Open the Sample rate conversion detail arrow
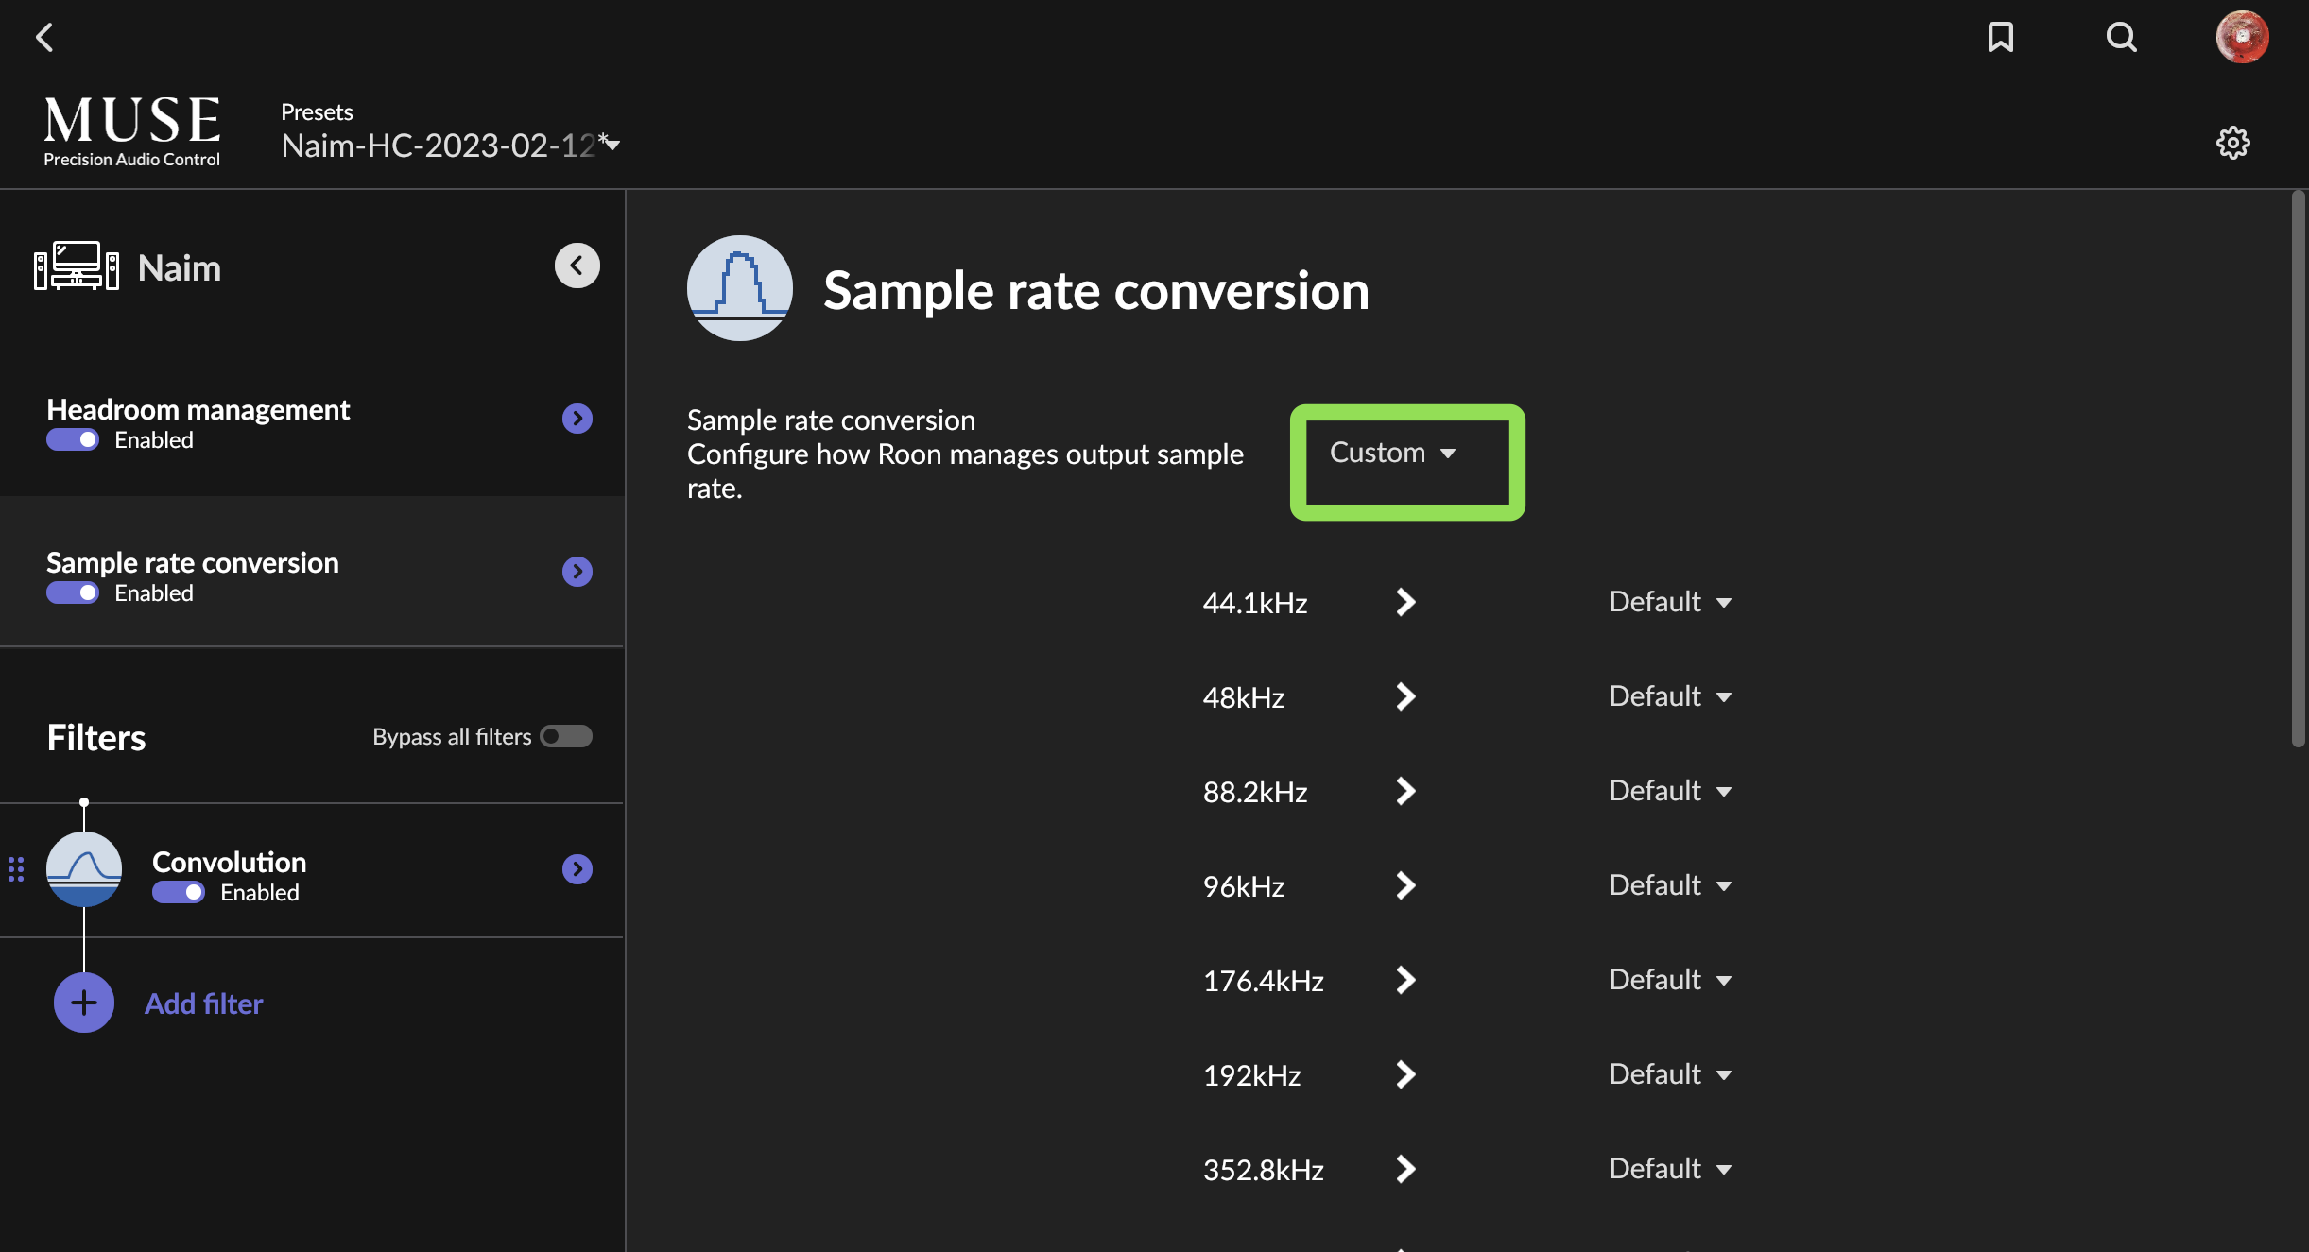 [577, 571]
